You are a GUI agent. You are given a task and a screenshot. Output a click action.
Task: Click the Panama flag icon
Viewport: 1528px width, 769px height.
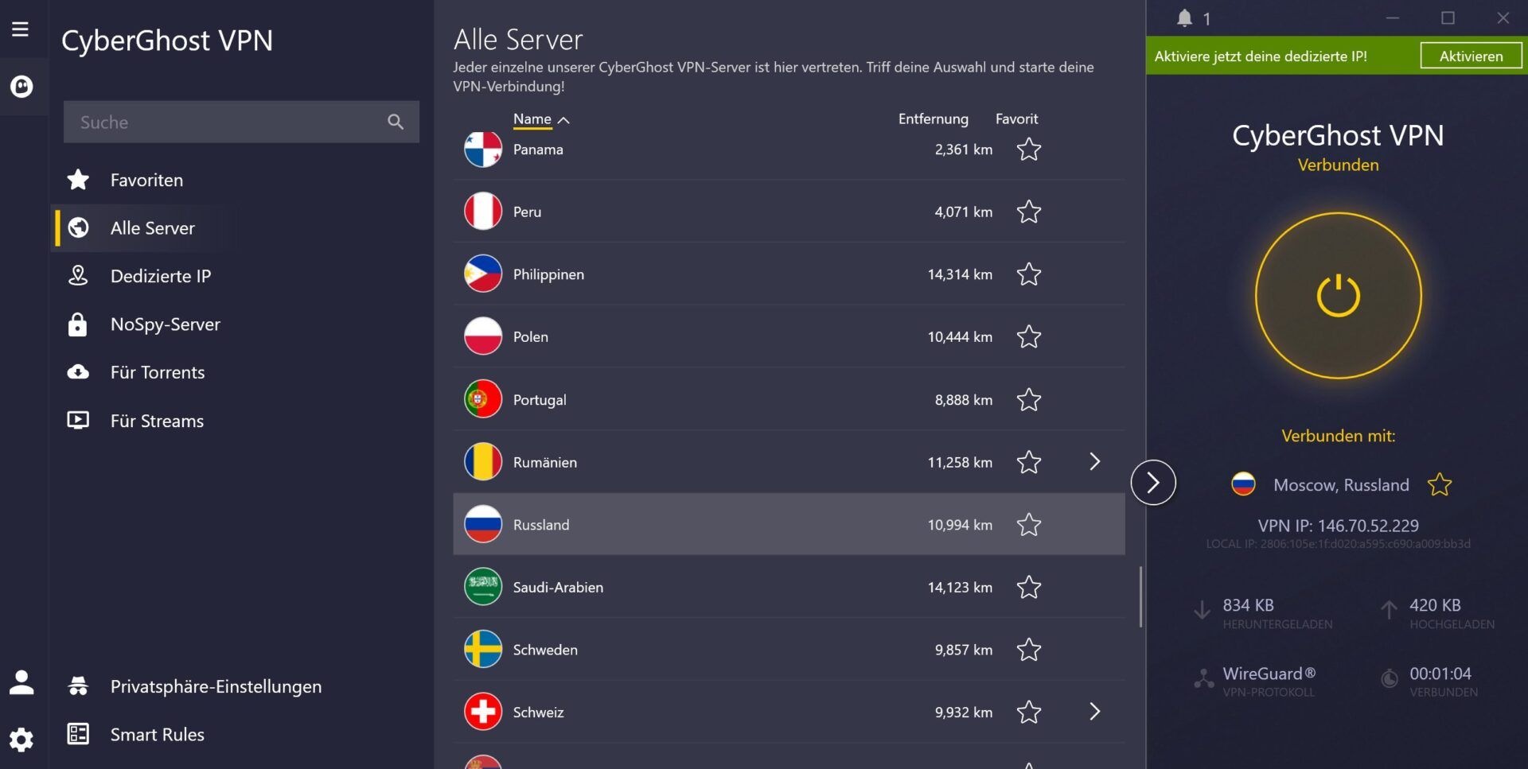click(483, 149)
